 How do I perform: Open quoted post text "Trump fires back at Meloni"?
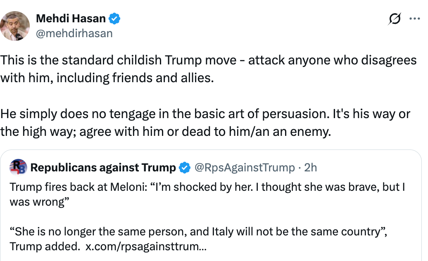[x=207, y=187]
